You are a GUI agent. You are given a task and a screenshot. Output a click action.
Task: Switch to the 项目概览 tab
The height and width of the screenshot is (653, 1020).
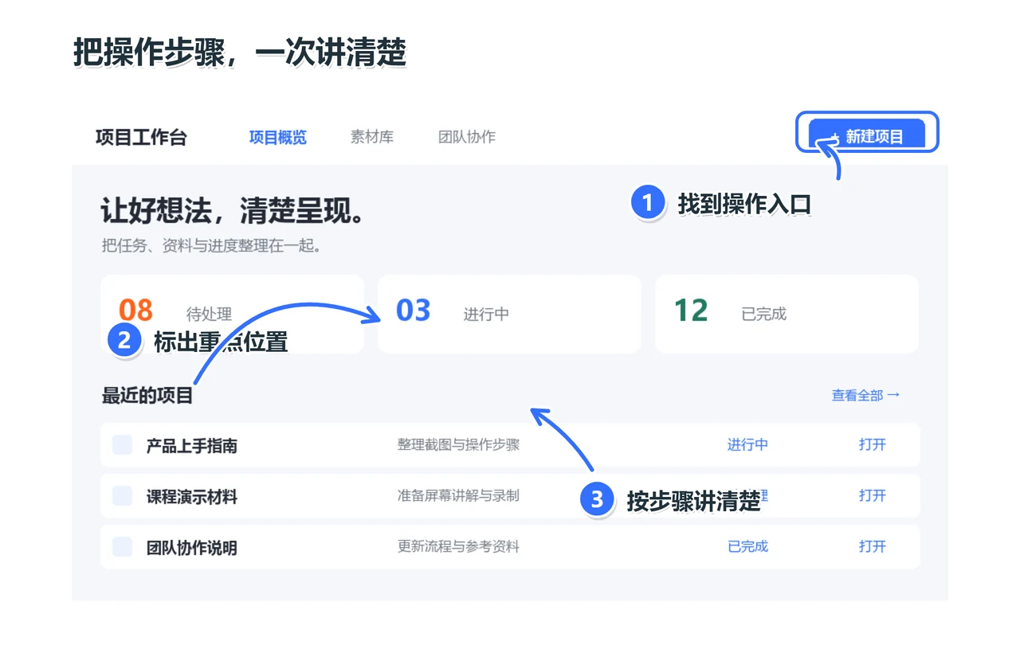pos(277,137)
